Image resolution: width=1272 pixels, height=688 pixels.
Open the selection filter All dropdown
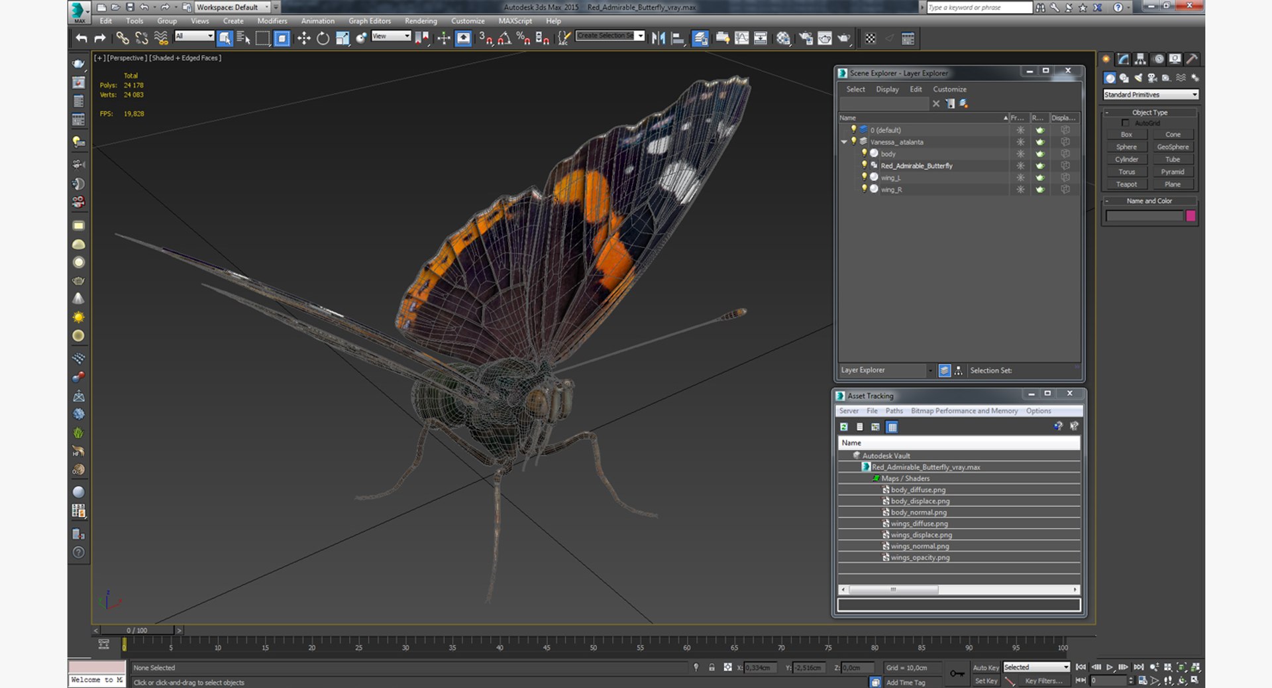(194, 36)
